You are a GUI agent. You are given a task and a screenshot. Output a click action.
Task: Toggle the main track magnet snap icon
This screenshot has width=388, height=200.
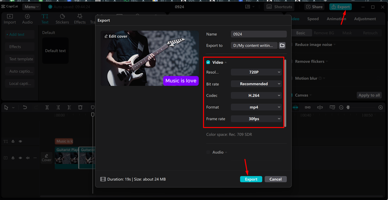pos(296,107)
